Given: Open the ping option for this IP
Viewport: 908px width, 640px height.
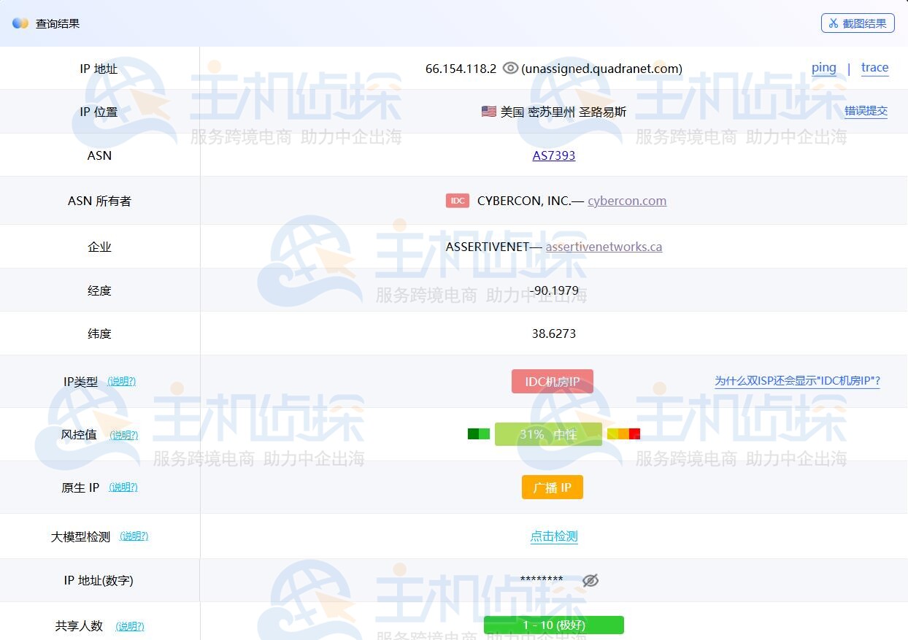Looking at the screenshot, I should click(x=824, y=68).
